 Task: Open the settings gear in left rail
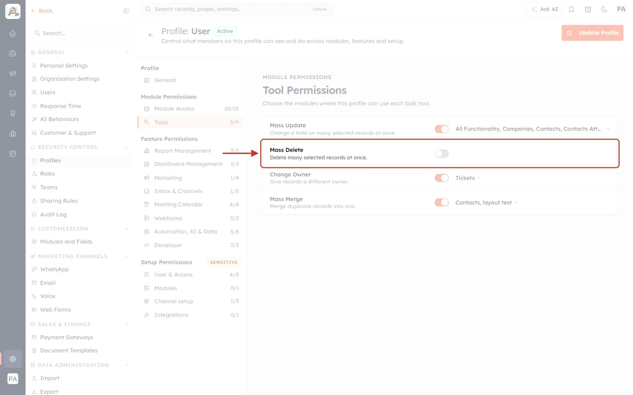13,359
